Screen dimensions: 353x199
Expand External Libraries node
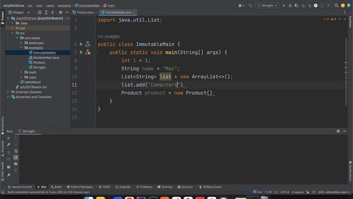pyautogui.click(x=8, y=92)
